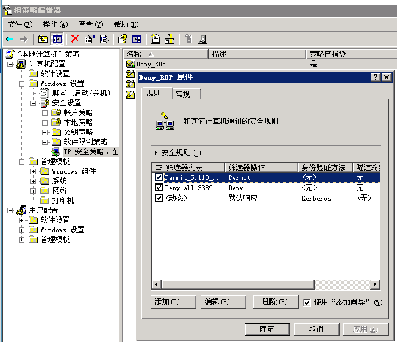Image resolution: width=397 pixels, height=342 pixels.
Task: Click the rules list scroll left arrow
Action: pos(156,284)
